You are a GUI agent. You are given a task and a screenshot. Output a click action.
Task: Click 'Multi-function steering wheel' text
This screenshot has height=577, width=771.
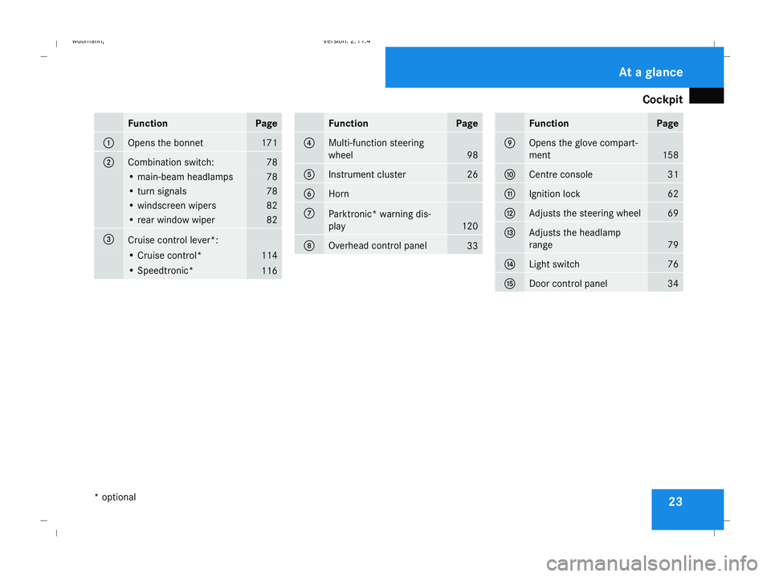(x=376, y=149)
